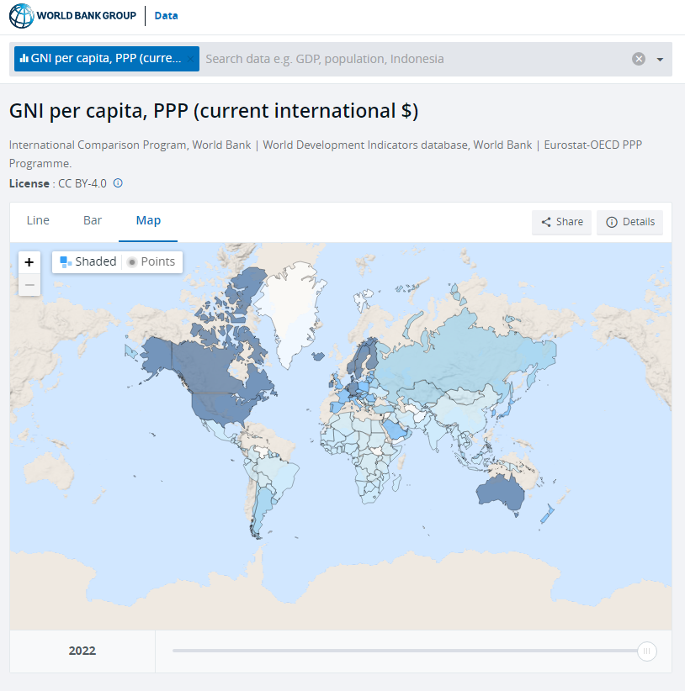Focus the search data input field

(x=415, y=59)
